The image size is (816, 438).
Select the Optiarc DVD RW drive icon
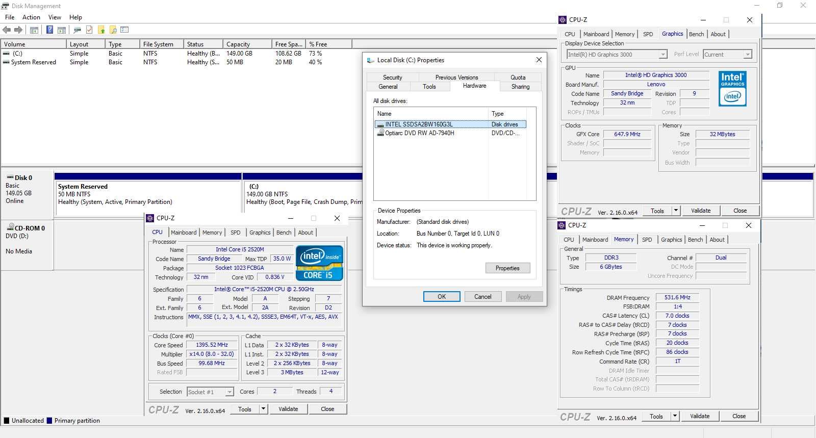click(x=380, y=133)
